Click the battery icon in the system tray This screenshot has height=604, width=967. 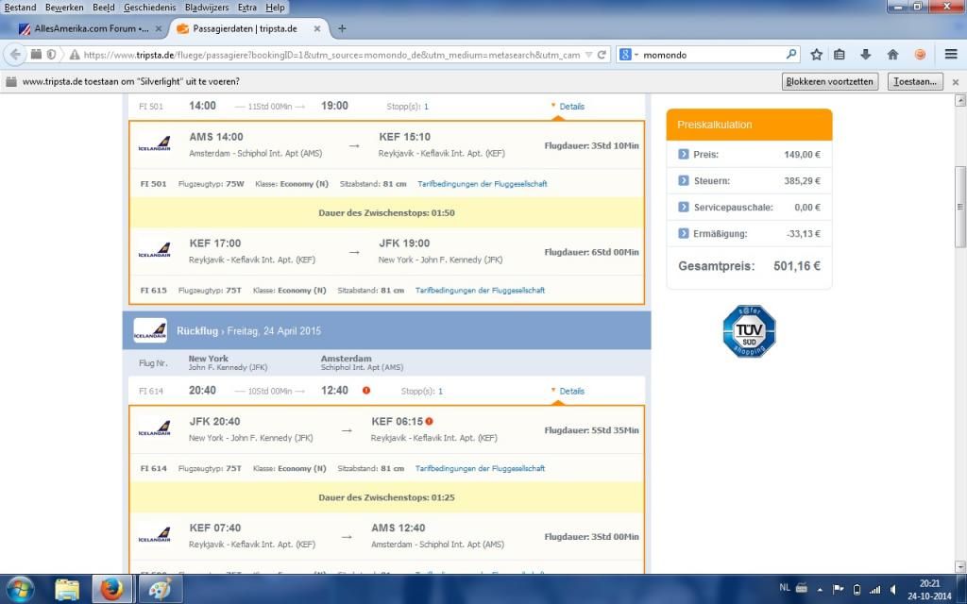coord(857,590)
